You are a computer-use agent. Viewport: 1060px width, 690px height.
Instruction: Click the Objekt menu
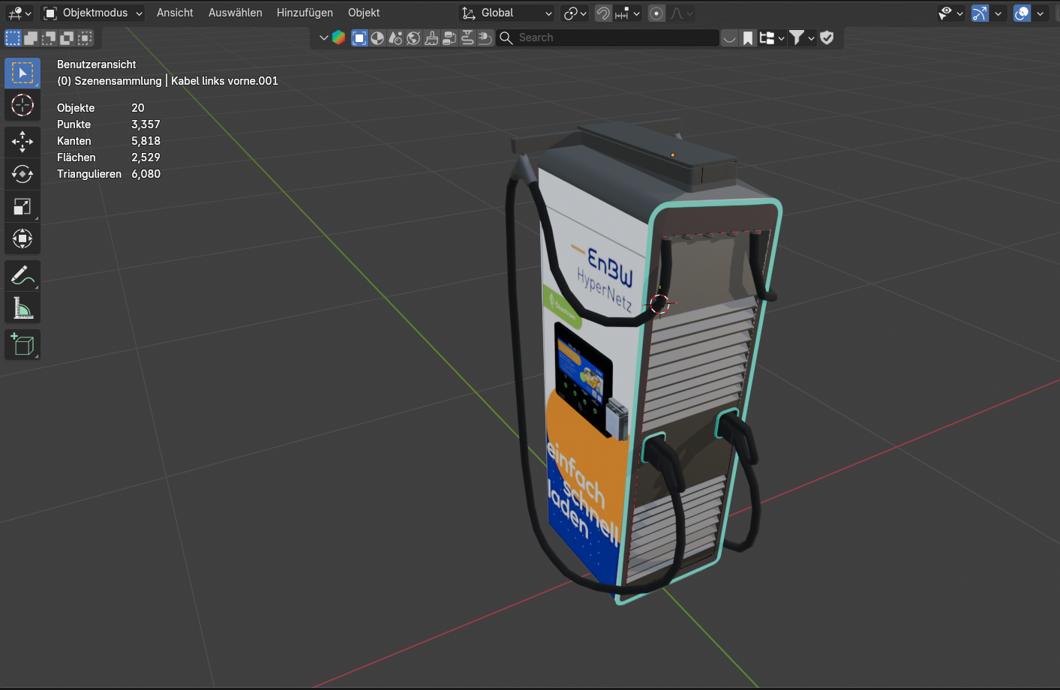pyautogui.click(x=364, y=13)
